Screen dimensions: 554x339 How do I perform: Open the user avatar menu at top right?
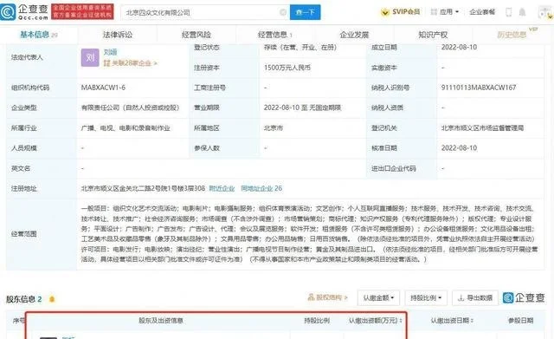point(544,13)
